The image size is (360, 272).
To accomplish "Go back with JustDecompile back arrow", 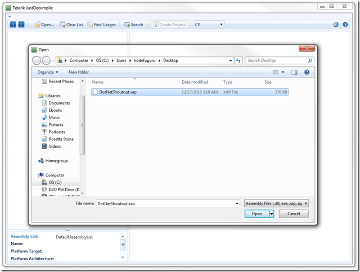I will pyautogui.click(x=13, y=25).
